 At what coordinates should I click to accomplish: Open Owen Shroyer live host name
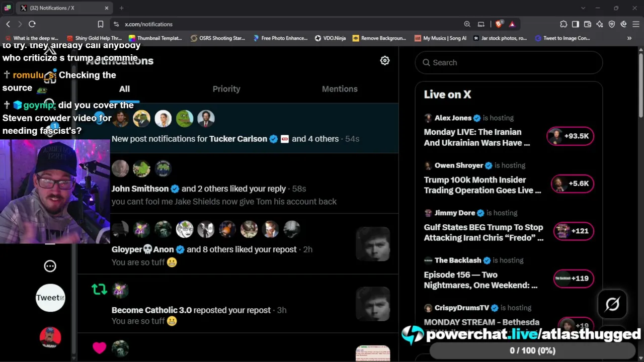(458, 165)
